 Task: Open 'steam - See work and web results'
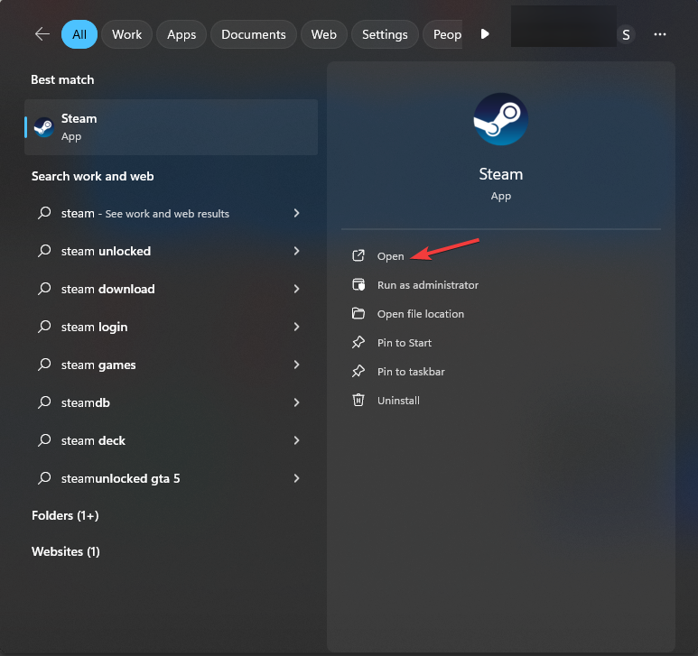172,214
